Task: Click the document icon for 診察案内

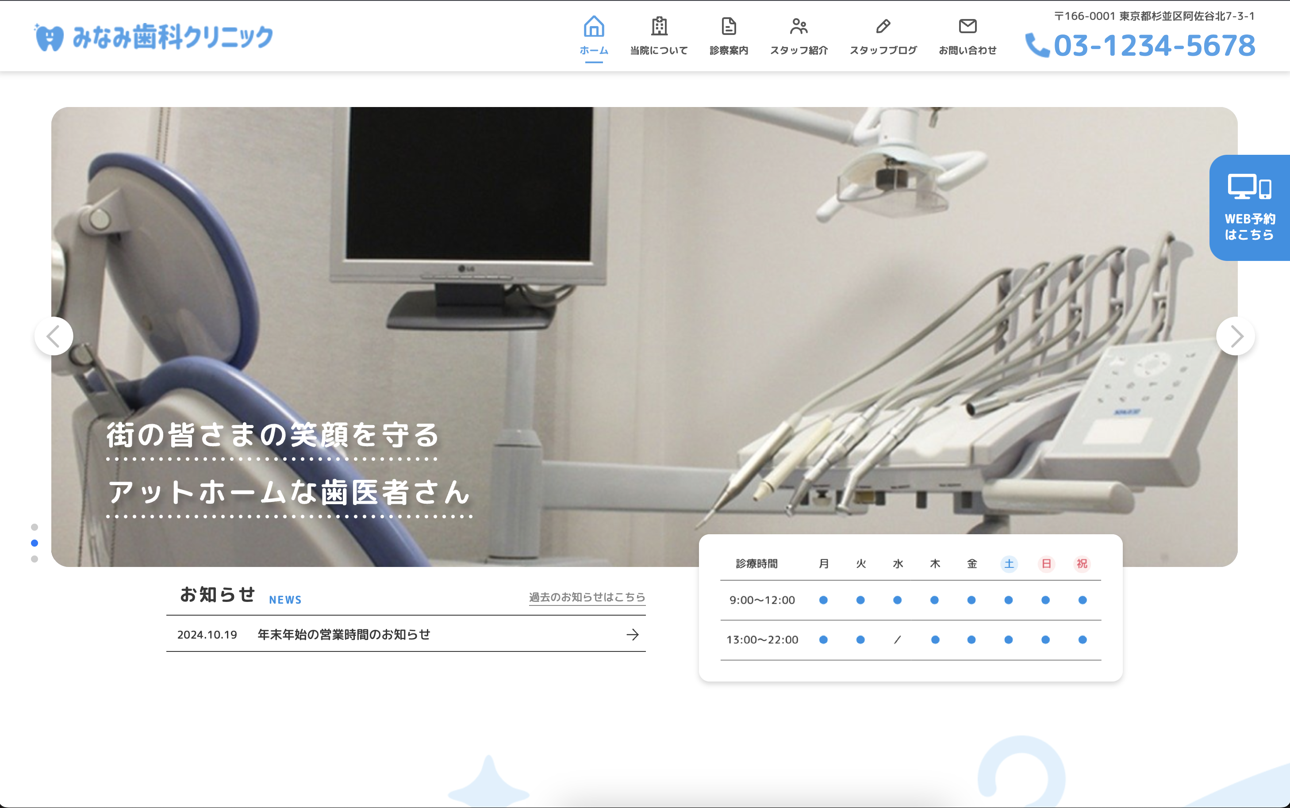Action: pyautogui.click(x=729, y=26)
